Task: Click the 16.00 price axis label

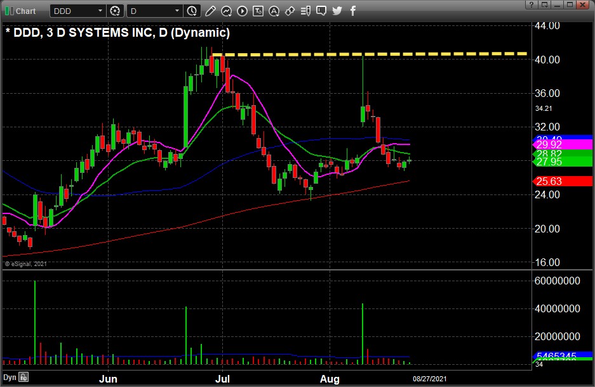Action: click(547, 262)
